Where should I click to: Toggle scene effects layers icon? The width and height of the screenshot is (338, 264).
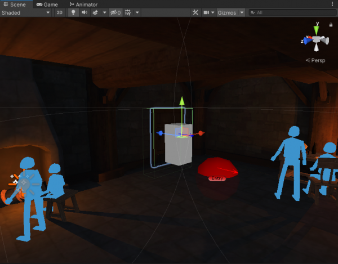coord(95,13)
